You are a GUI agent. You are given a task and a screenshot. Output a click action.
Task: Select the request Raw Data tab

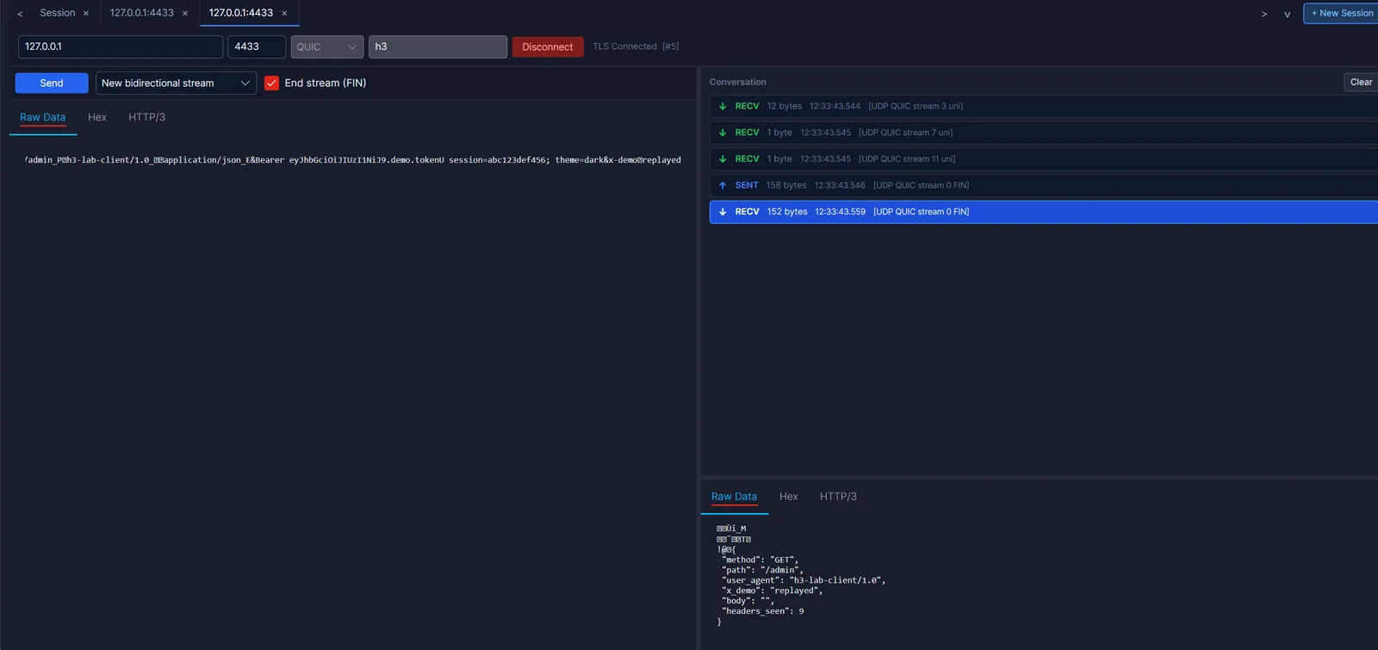pyautogui.click(x=43, y=117)
